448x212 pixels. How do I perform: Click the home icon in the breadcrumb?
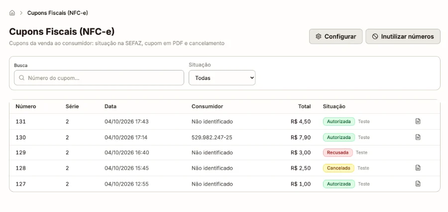12,13
